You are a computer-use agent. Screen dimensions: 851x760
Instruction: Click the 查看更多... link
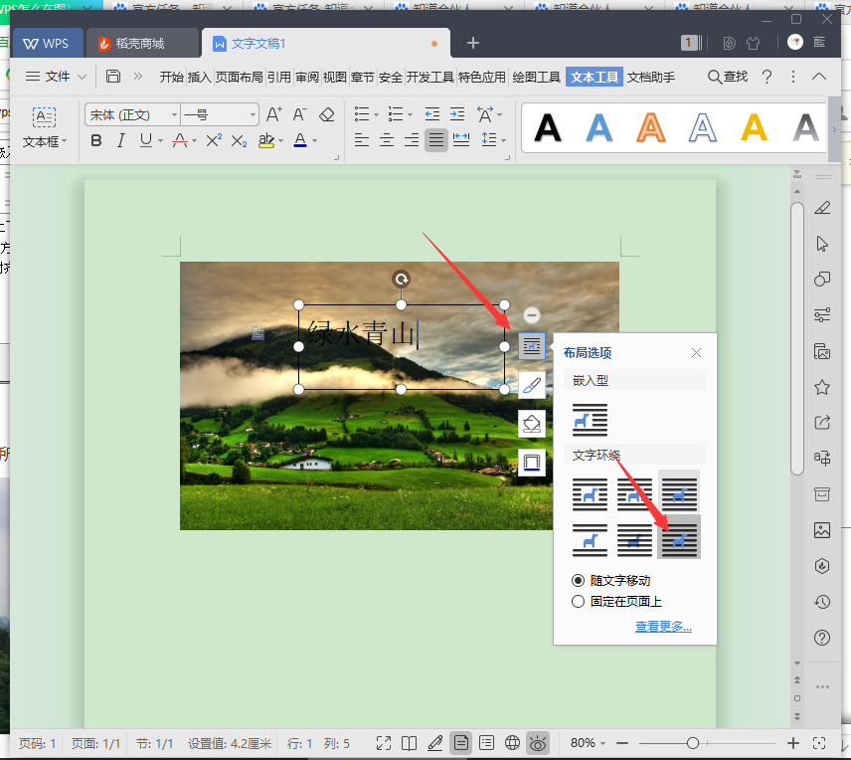click(x=663, y=627)
